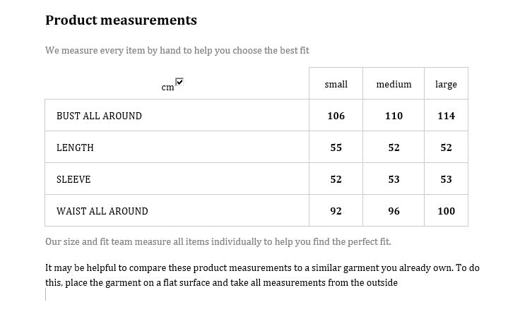The height and width of the screenshot is (319, 508).
Task: Click the waist value 100 cell
Action: (446, 211)
